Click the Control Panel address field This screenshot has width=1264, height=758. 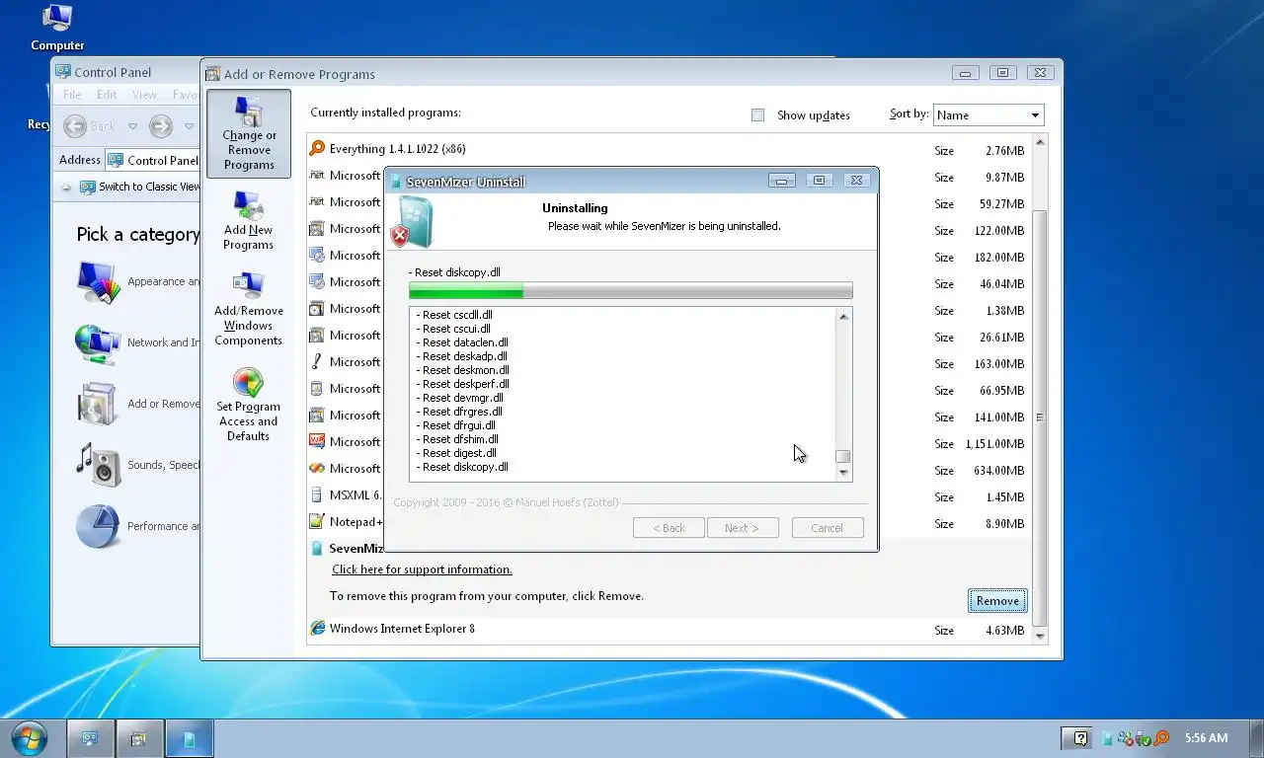coord(153,160)
